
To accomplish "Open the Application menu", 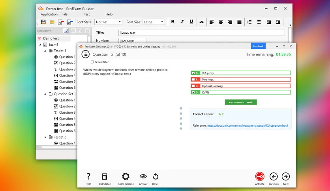I will point(49,14).
